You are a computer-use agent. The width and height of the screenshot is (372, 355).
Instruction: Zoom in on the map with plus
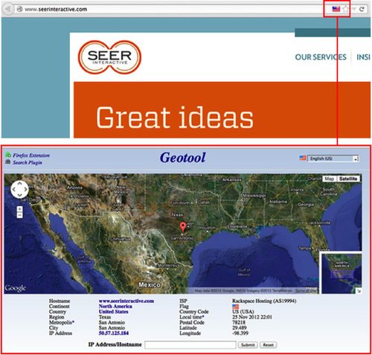coord(19,209)
